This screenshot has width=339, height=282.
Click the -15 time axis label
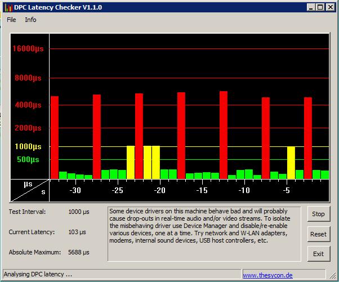(202, 190)
